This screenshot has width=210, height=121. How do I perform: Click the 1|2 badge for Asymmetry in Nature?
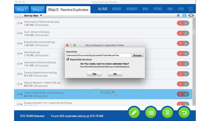click(183, 23)
